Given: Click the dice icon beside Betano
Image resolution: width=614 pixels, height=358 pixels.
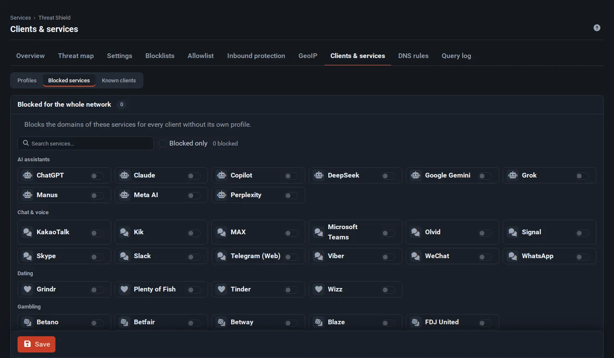Looking at the screenshot, I should pos(28,322).
